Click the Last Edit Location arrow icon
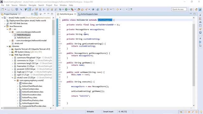The width and height of the screenshot is (203, 114). [114, 9]
